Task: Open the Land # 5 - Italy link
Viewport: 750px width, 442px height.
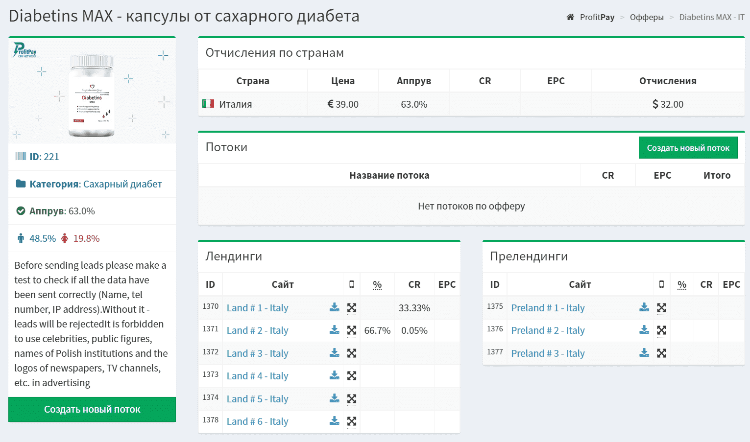Action: coord(257,399)
